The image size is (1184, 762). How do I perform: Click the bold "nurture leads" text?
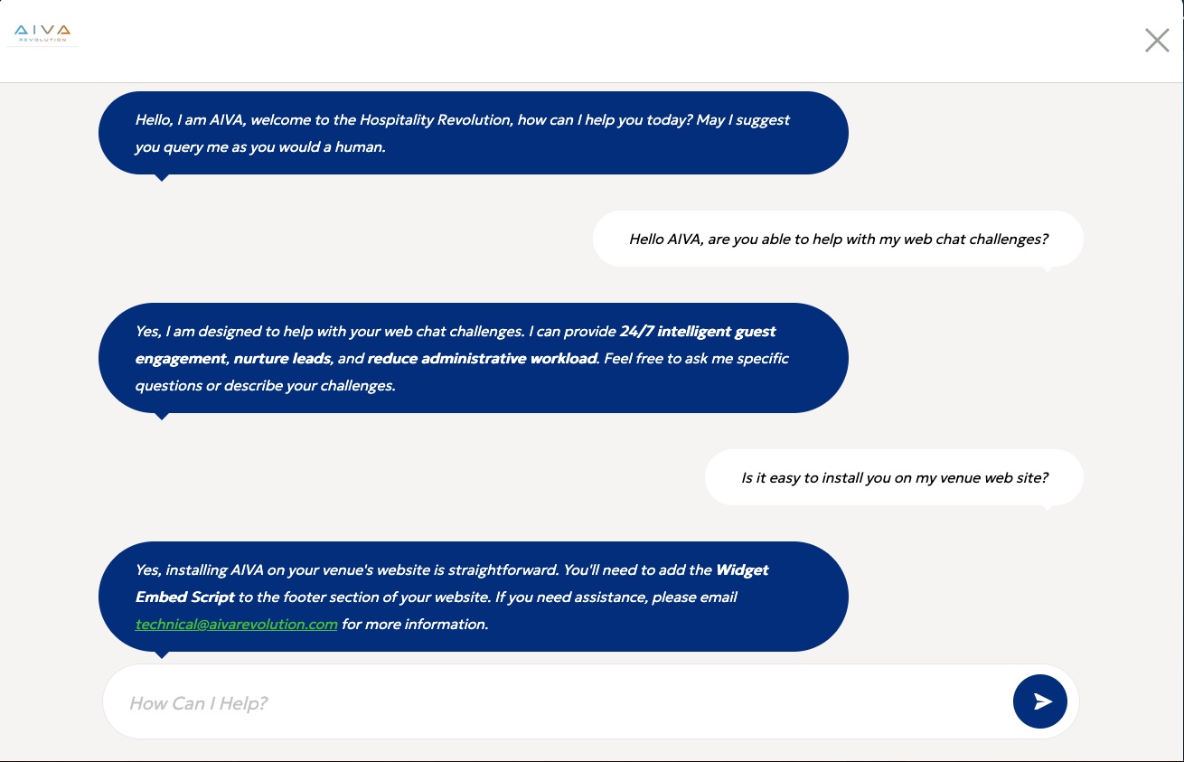[x=283, y=359]
